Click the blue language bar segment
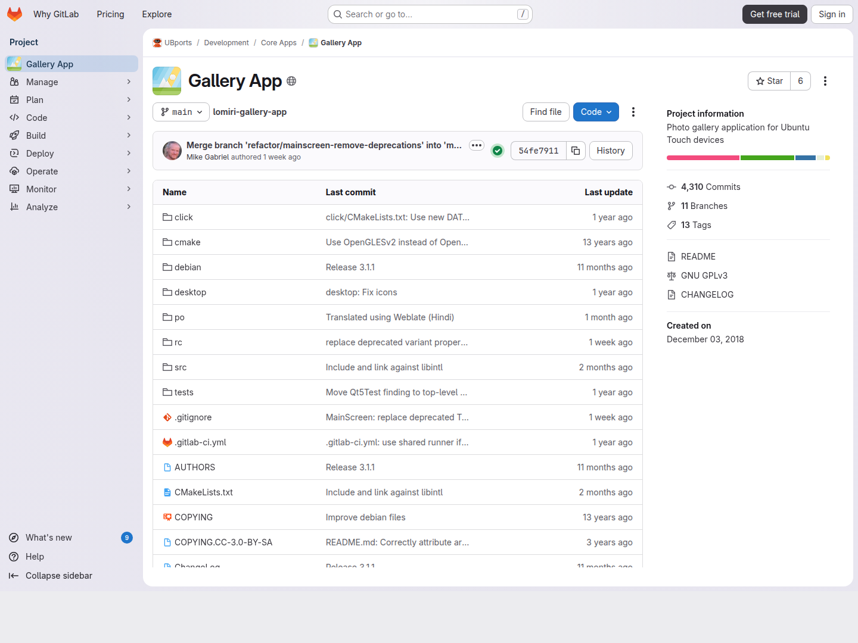This screenshot has width=858, height=643. [x=806, y=158]
